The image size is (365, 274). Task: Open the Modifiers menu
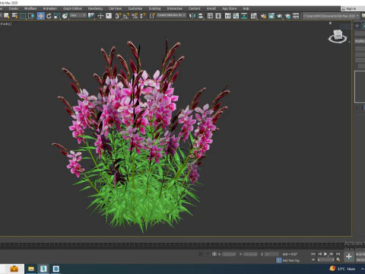click(30, 8)
